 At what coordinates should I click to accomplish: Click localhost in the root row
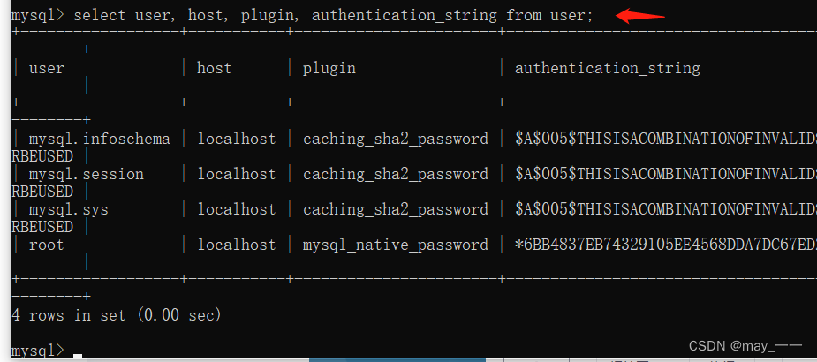[237, 245]
